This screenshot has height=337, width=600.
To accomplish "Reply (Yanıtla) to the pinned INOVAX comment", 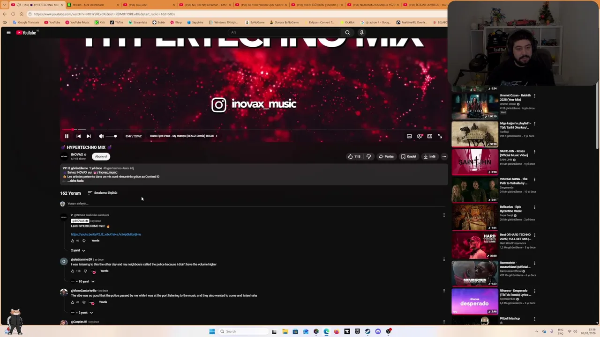I will (95, 241).
